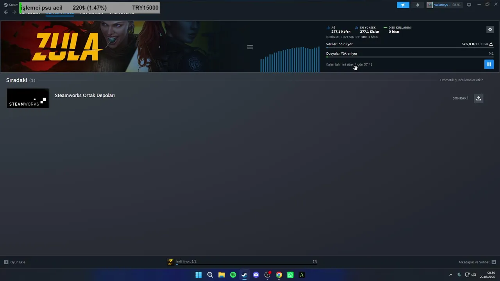Click the AĞ network speed stat

pyautogui.click(x=338, y=30)
